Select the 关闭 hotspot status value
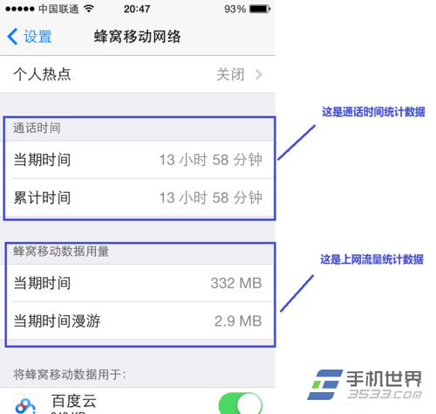The height and width of the screenshot is (414, 436). point(230,74)
